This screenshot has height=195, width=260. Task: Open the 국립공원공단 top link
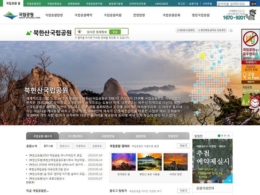pos(34,4)
